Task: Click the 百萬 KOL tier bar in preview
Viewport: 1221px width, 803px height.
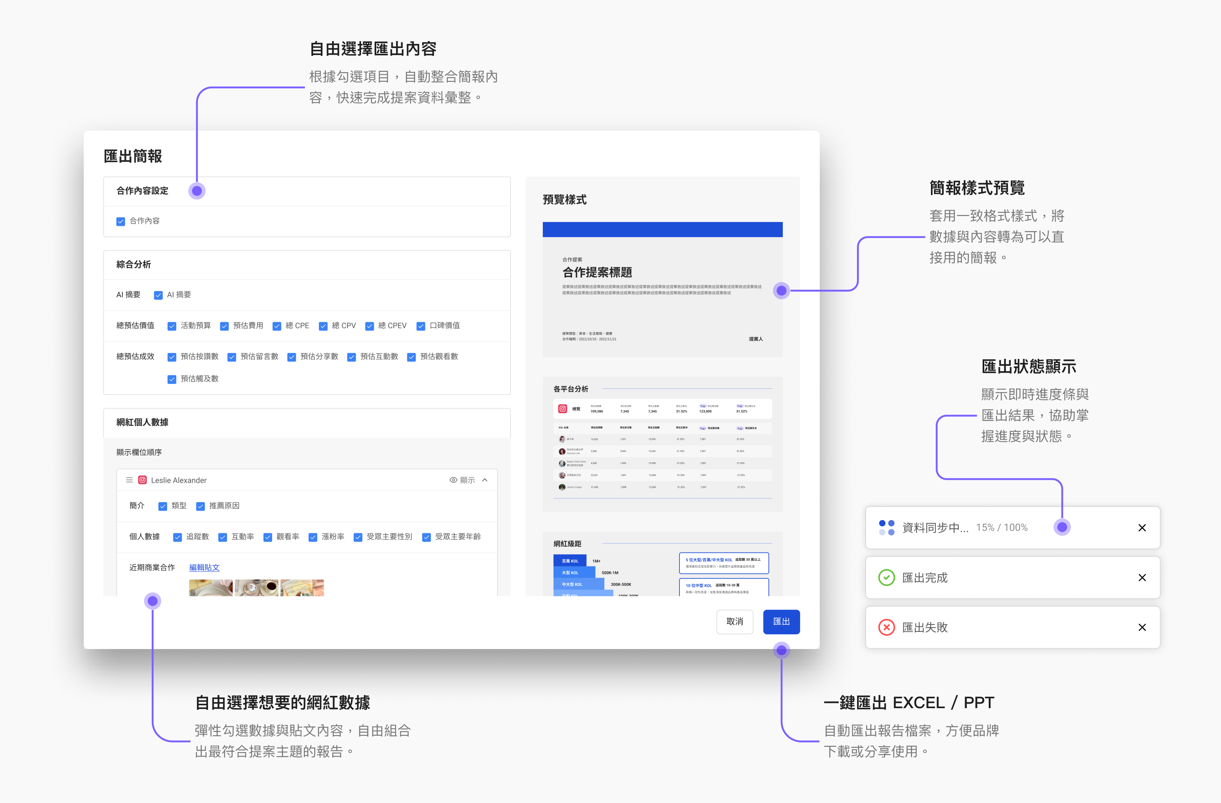Action: click(x=570, y=561)
